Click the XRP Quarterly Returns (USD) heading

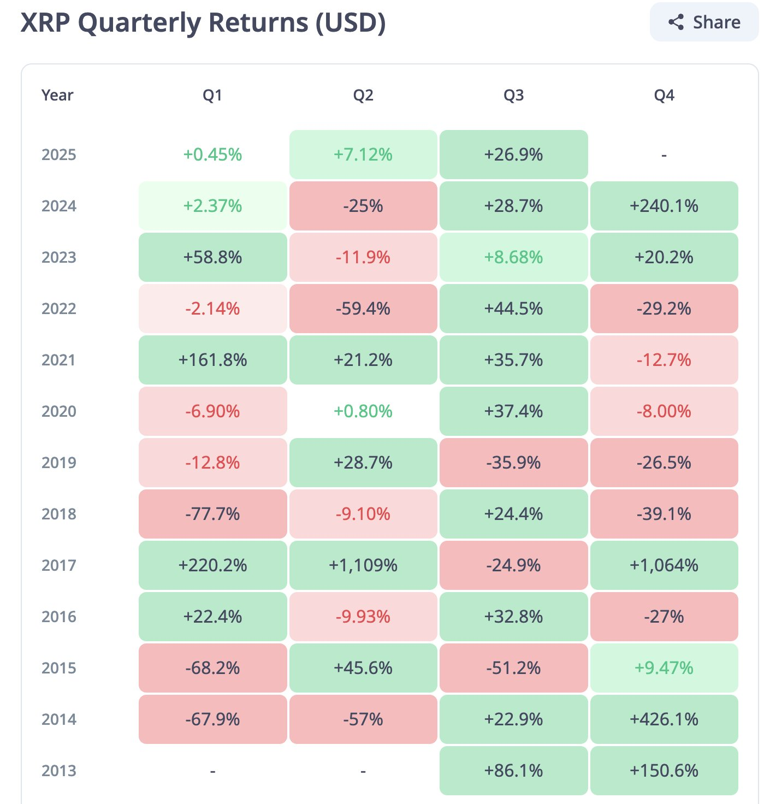point(203,23)
